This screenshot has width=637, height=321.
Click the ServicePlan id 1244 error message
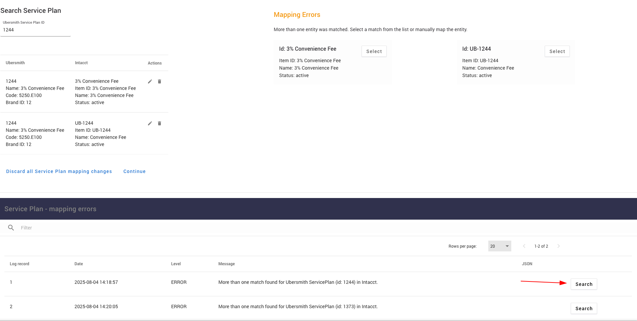click(298, 282)
